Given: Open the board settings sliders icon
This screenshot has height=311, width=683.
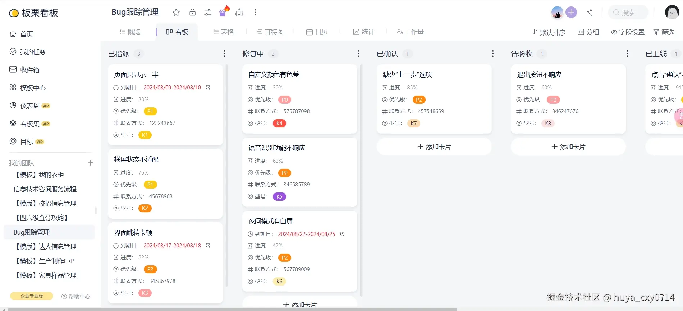Looking at the screenshot, I should pyautogui.click(x=208, y=13).
